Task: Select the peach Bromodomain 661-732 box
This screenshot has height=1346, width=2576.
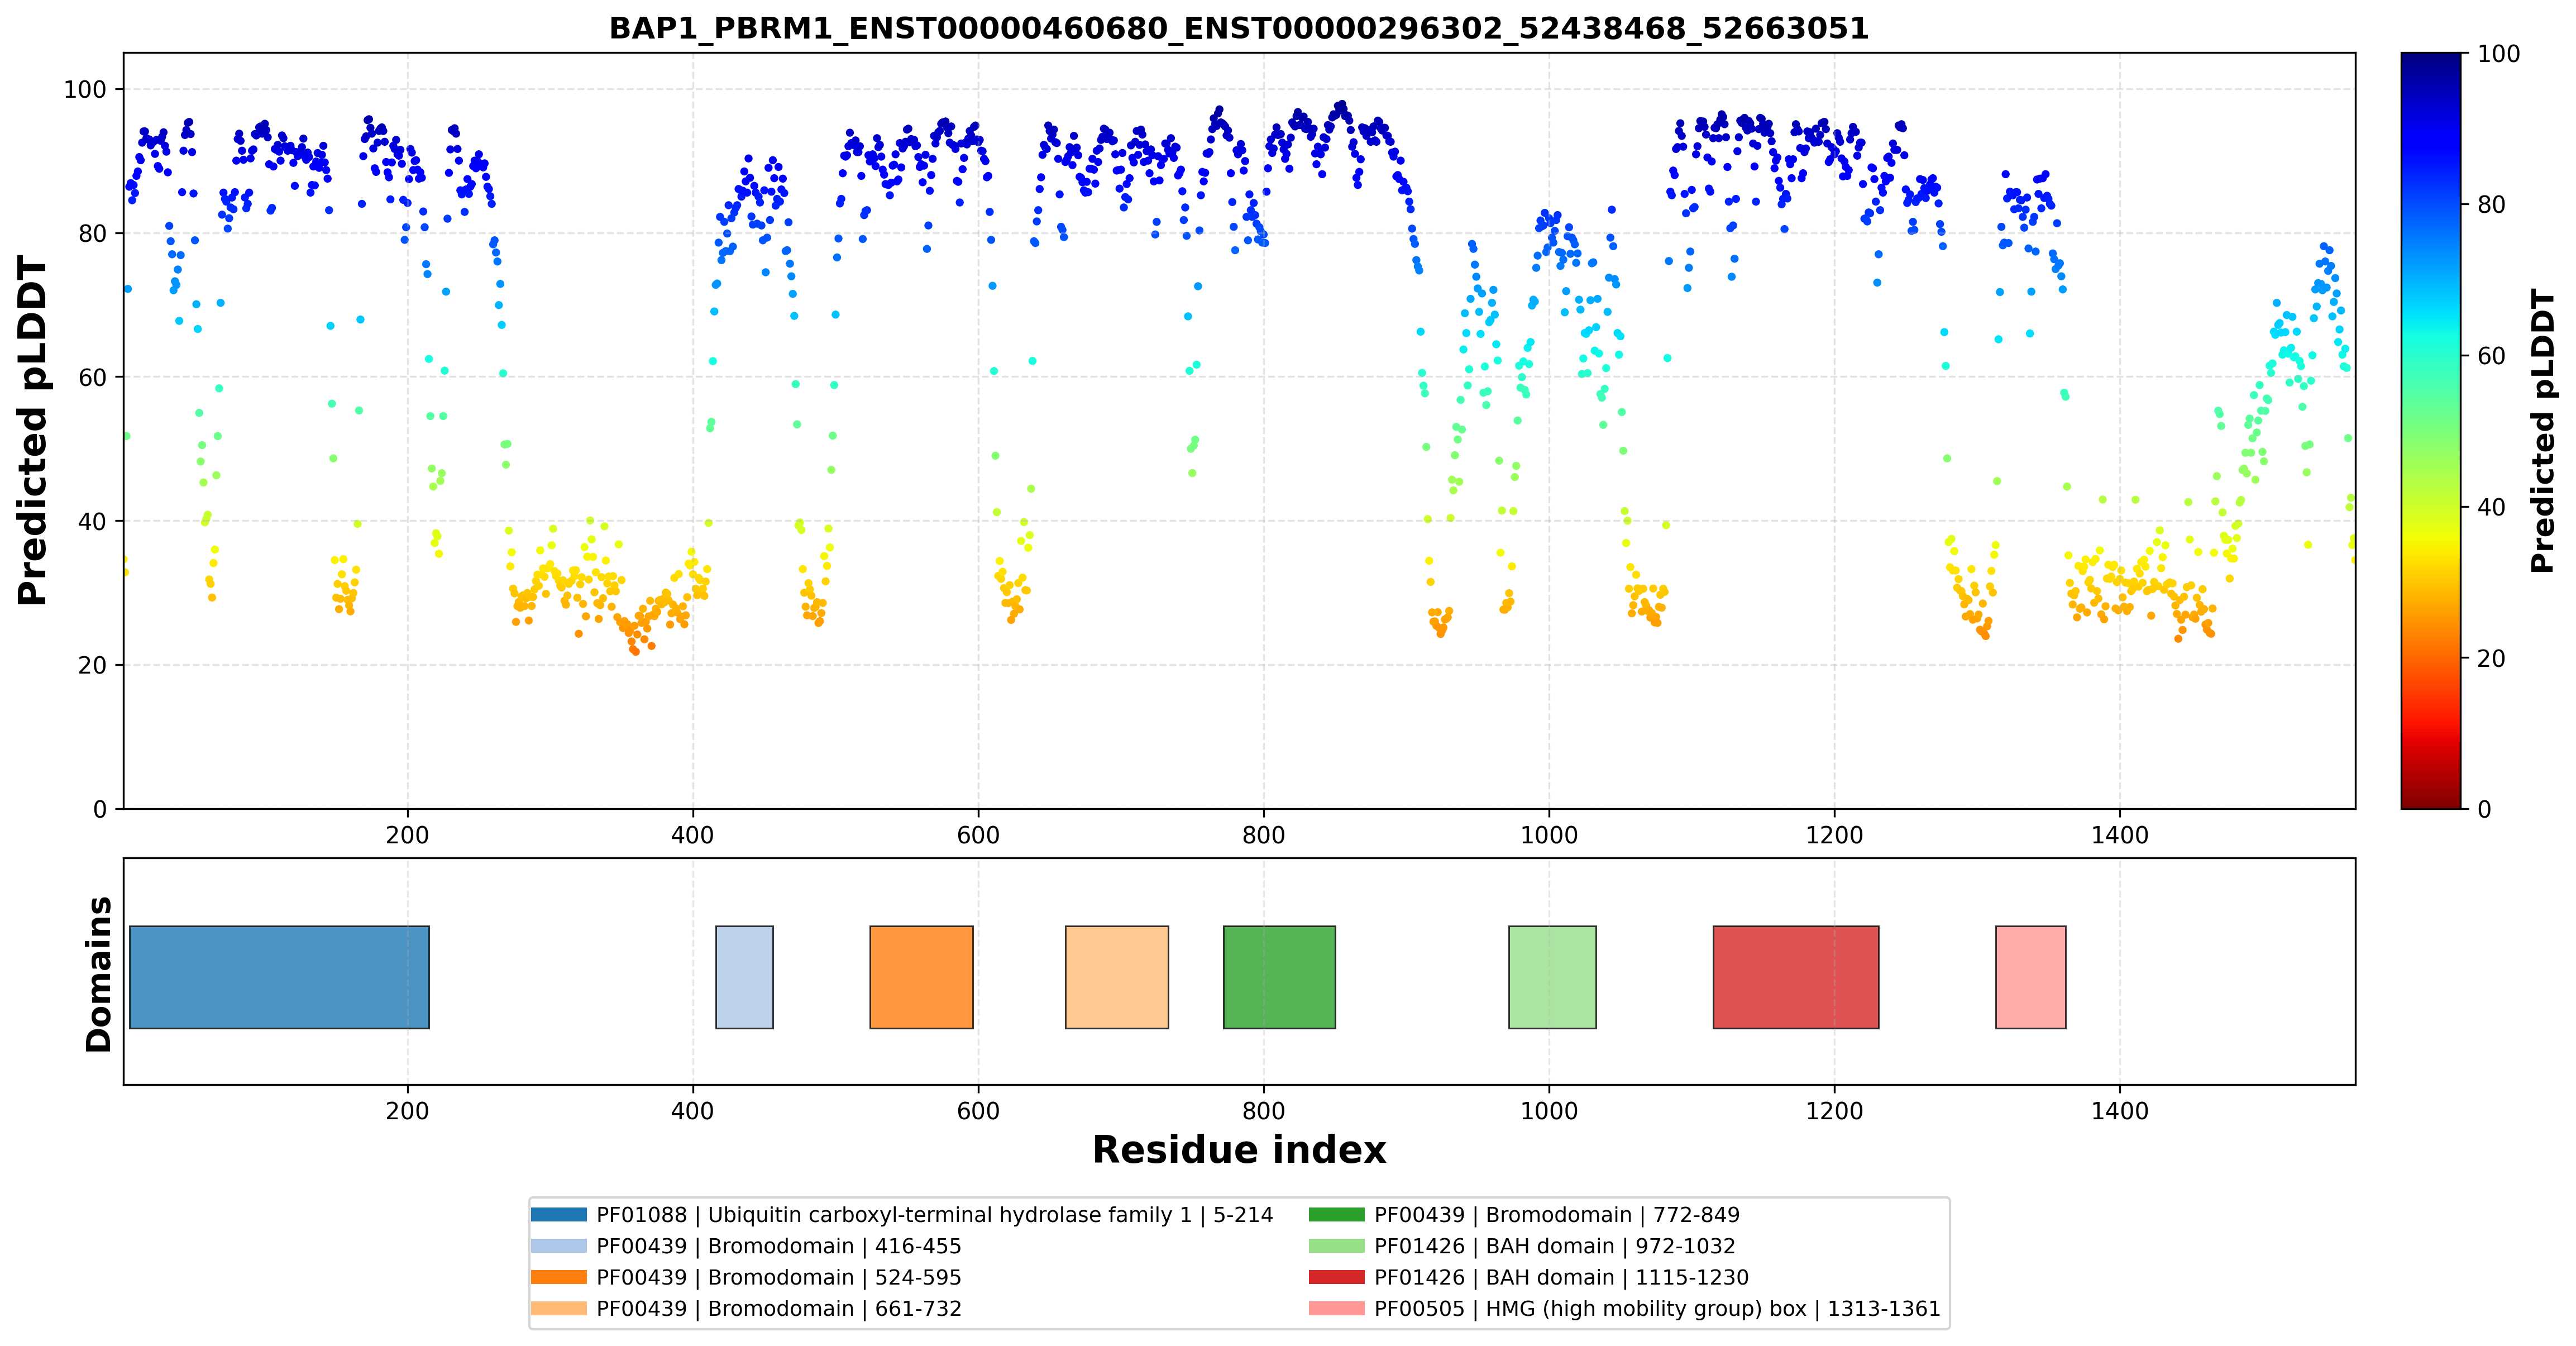Action: click(1117, 977)
